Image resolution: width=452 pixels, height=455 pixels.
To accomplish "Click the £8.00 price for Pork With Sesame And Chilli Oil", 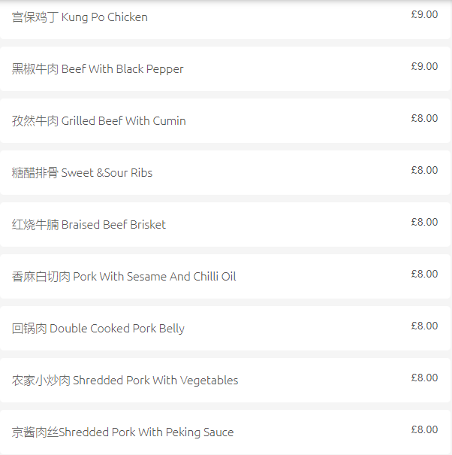I will pyautogui.click(x=424, y=274).
